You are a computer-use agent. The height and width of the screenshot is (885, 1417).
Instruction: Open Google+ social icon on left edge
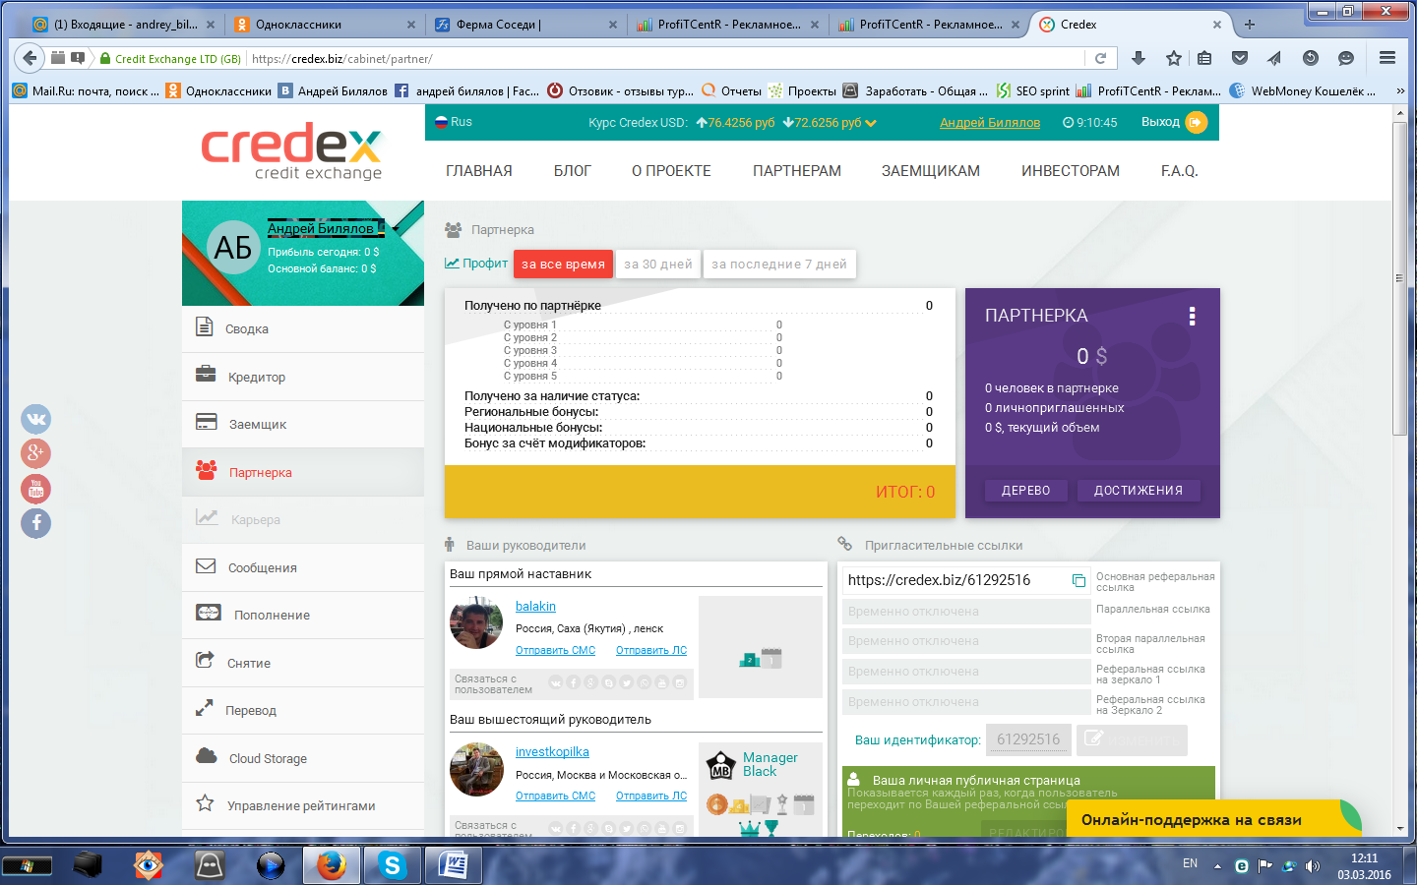coord(35,453)
